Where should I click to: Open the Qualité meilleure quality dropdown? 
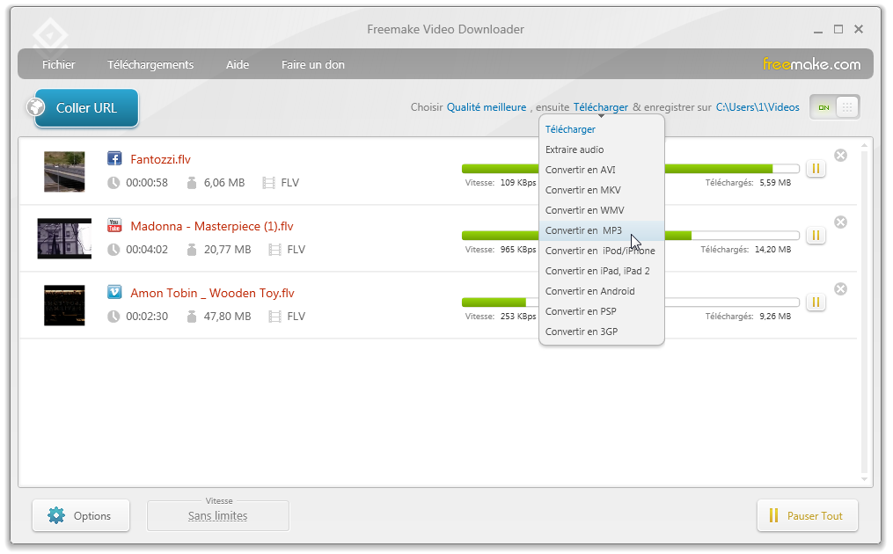487,107
